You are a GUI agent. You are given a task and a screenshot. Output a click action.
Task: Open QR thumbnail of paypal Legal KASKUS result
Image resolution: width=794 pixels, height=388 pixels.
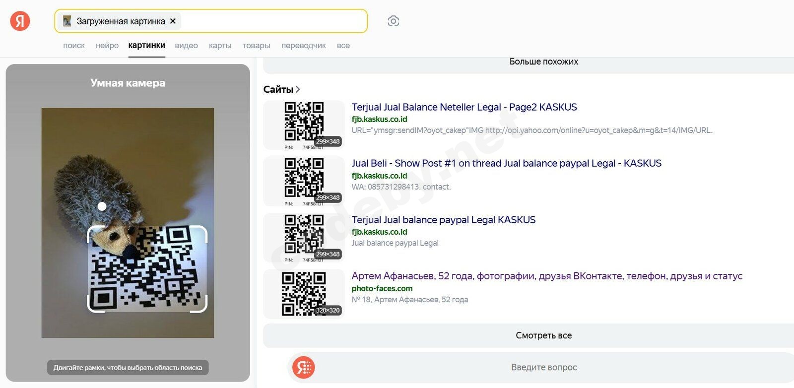pos(304,238)
